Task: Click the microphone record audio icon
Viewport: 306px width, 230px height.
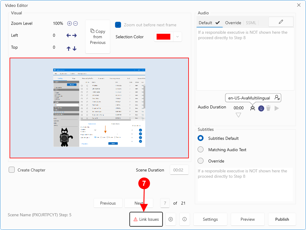Action: click(x=261, y=108)
